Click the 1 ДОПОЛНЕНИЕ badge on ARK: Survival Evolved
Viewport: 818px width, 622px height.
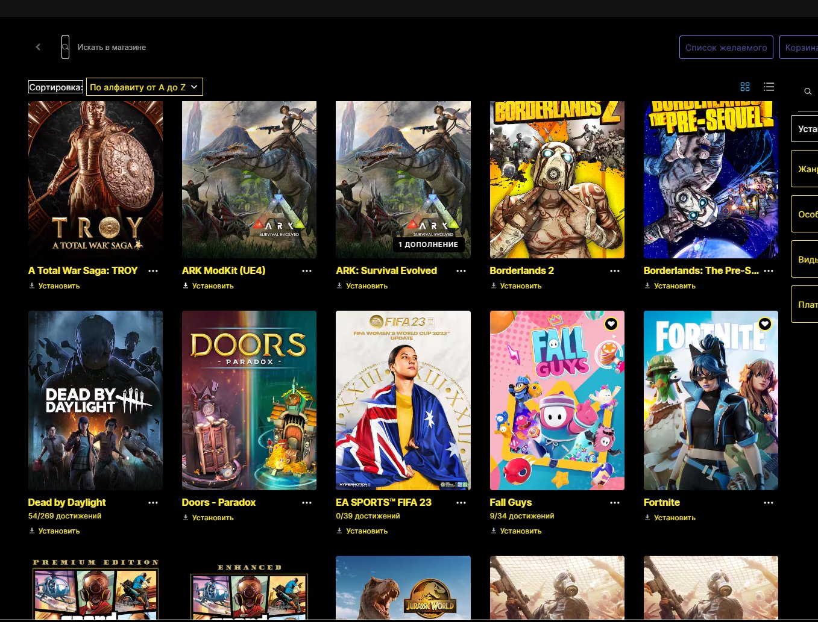tap(428, 244)
